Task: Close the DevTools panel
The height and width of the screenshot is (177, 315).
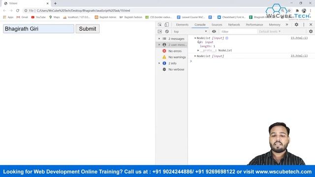Action: [x=311, y=25]
